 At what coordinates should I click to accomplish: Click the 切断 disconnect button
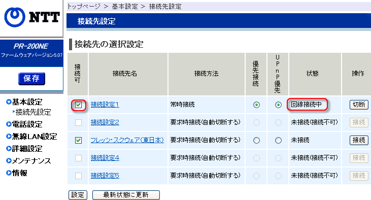pos(359,105)
